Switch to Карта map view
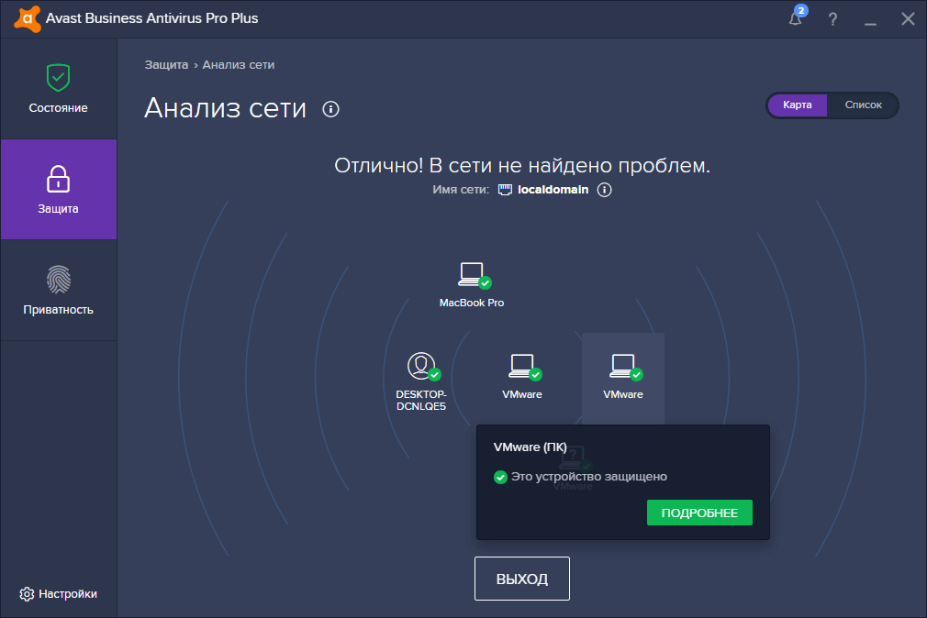Screen dimensions: 927x618 (x=797, y=105)
